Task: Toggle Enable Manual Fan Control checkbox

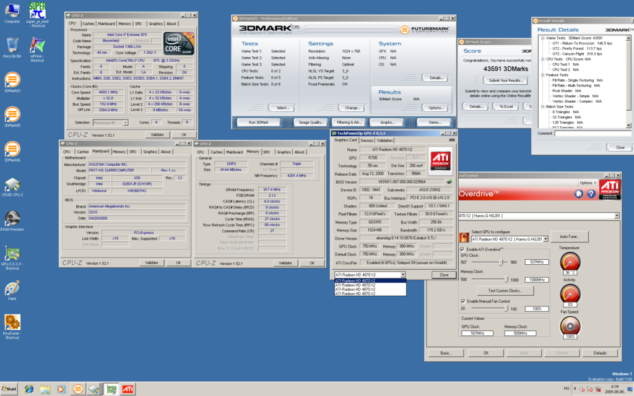Action: [x=462, y=301]
